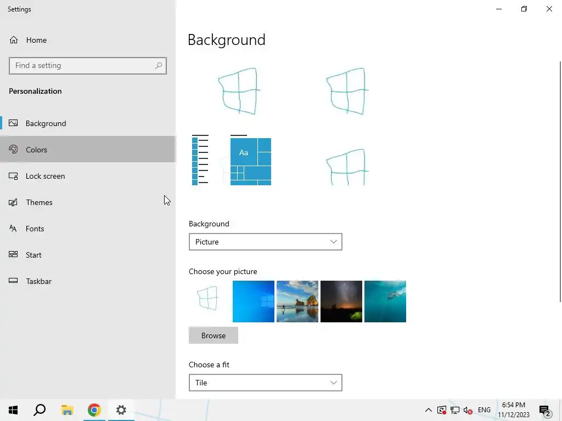Minimize the Settings window
The image size is (562, 421).
(498, 9)
